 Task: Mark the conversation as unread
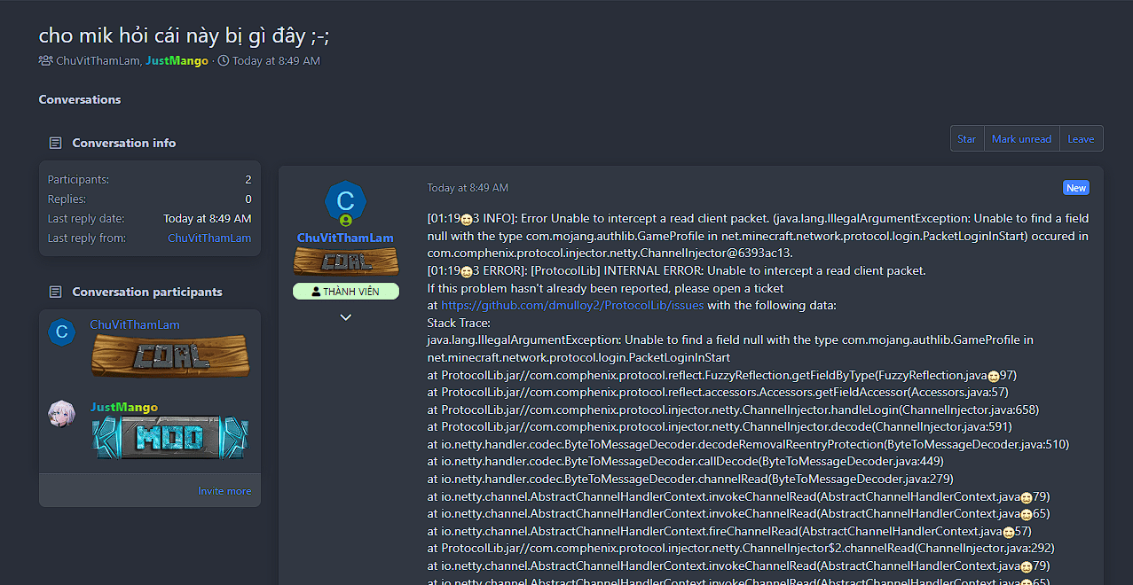click(x=1021, y=138)
